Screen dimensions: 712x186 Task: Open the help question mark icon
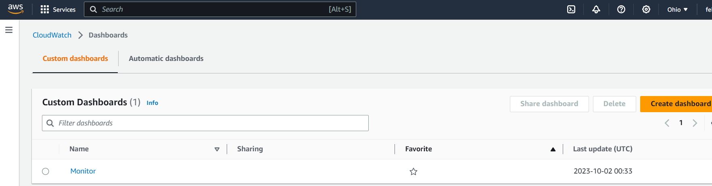click(x=621, y=9)
